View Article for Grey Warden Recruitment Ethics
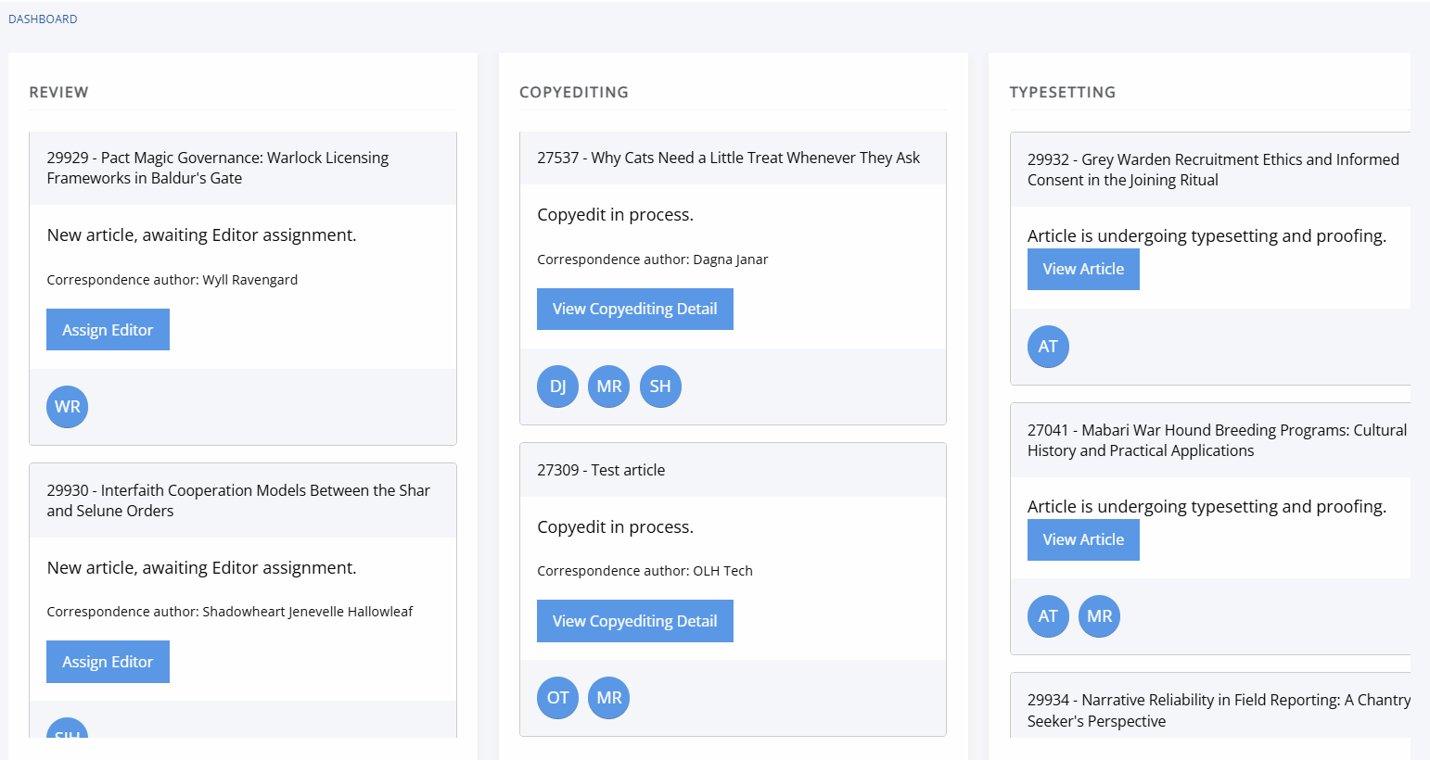This screenshot has height=760, width=1430. point(1083,269)
